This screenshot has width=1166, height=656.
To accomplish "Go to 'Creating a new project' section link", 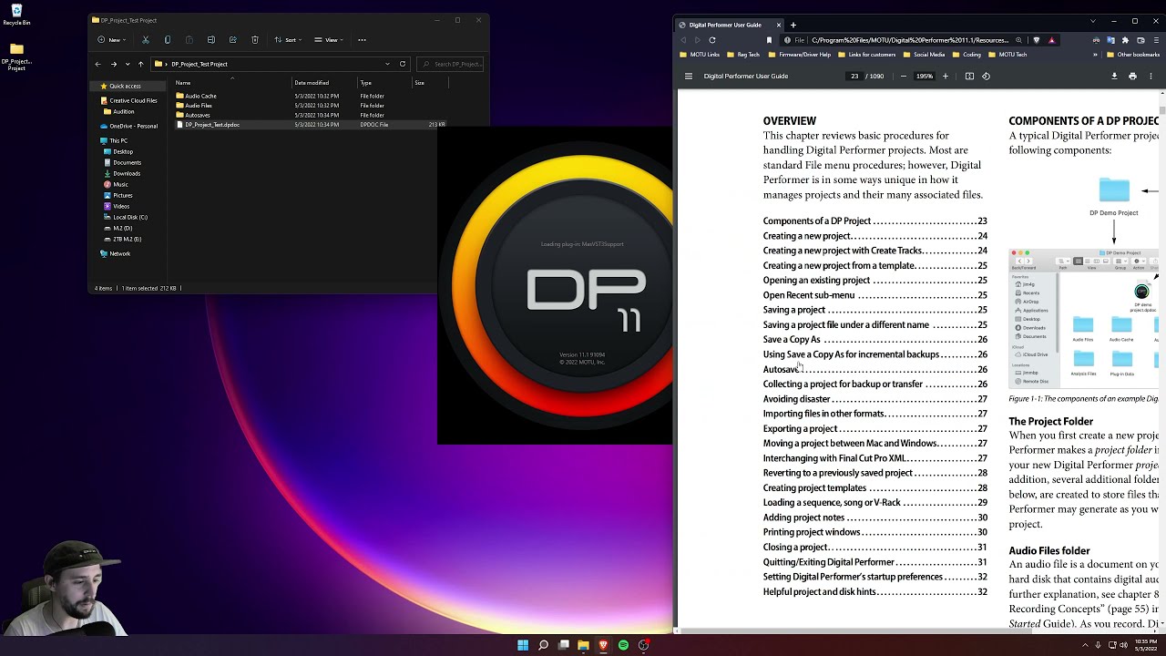I will [874, 236].
